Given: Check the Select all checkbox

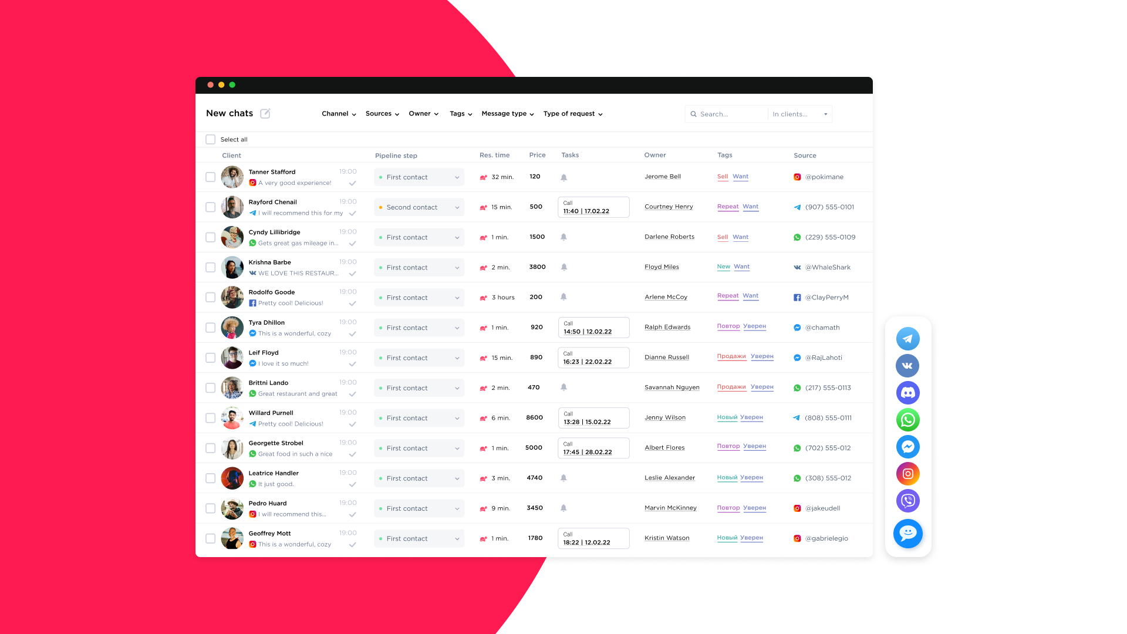Looking at the screenshot, I should 210,140.
